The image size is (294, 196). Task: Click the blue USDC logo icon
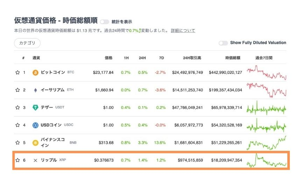click(35, 125)
